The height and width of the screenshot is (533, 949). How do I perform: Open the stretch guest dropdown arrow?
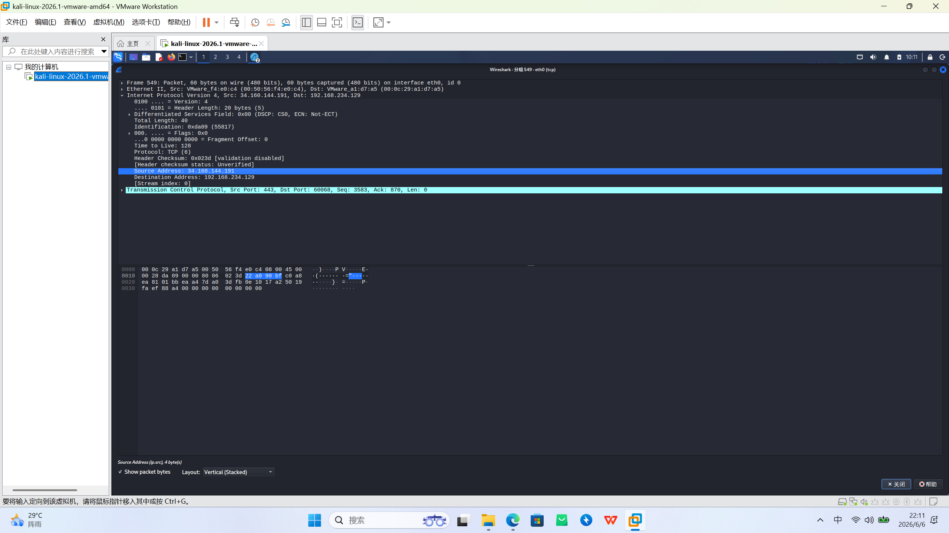tap(389, 22)
